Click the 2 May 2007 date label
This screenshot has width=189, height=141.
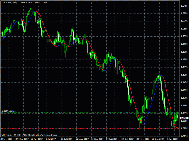tap(6, 139)
